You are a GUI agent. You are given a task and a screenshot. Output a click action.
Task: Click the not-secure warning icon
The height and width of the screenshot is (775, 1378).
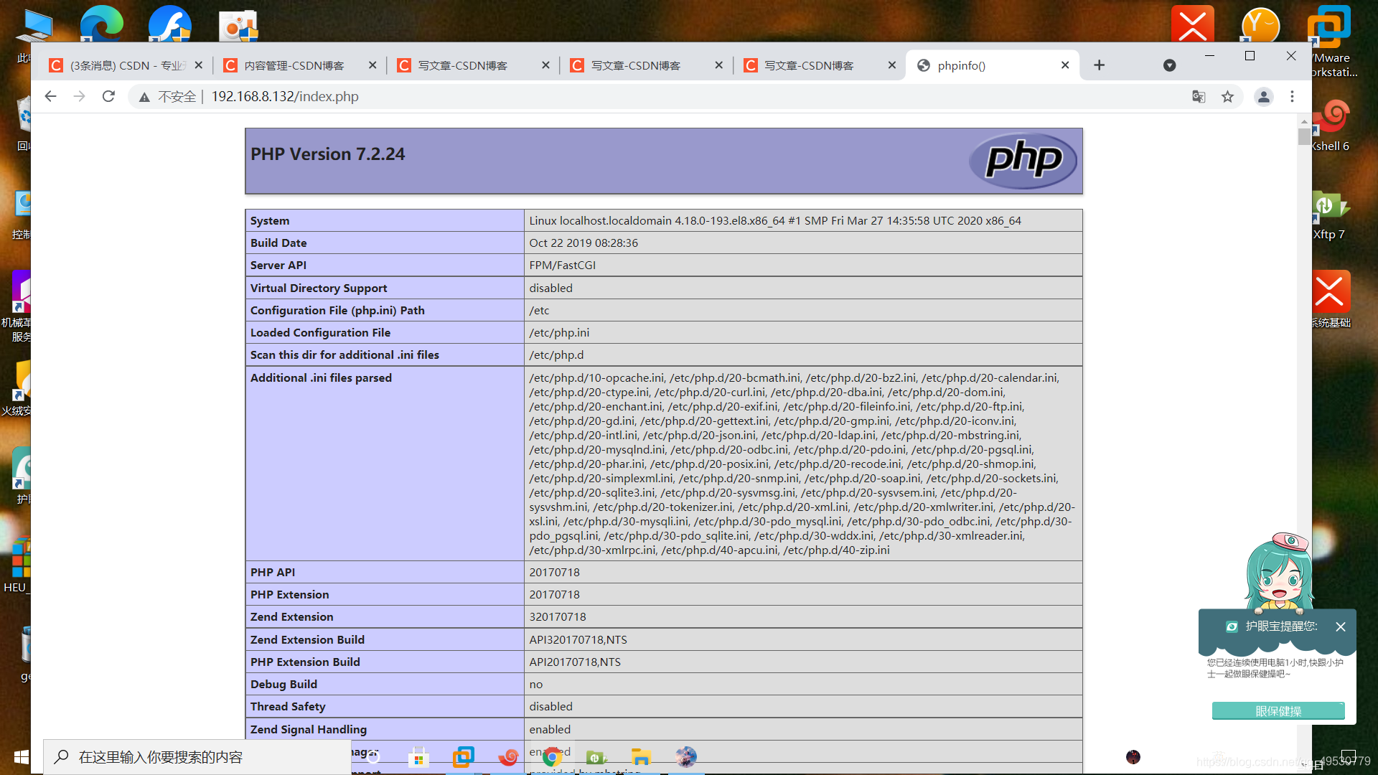click(x=144, y=97)
